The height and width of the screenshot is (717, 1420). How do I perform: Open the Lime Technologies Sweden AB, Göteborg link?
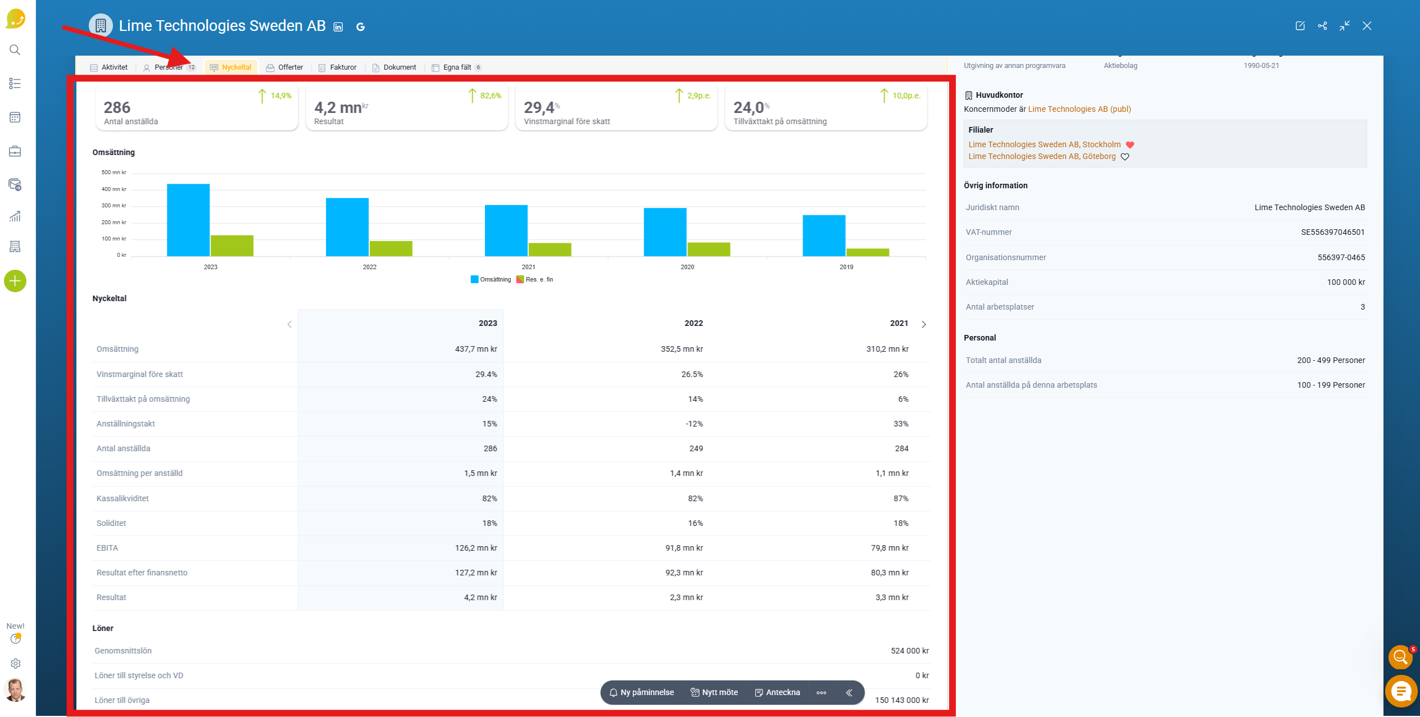(1042, 156)
